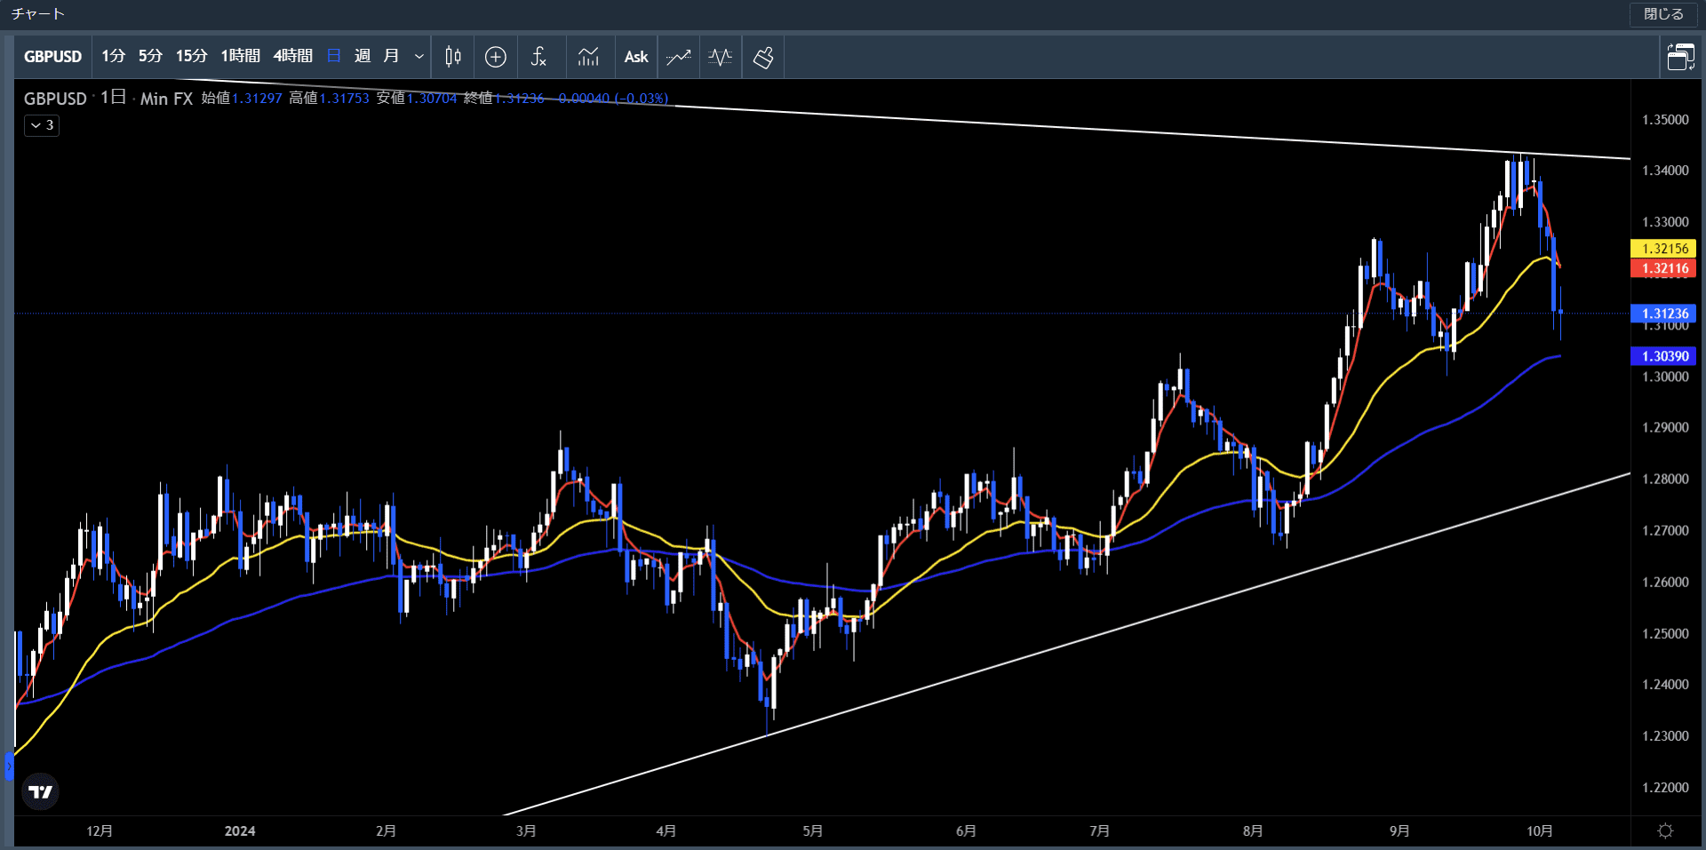
Task: Open the left side panel handle
Action: click(x=9, y=766)
